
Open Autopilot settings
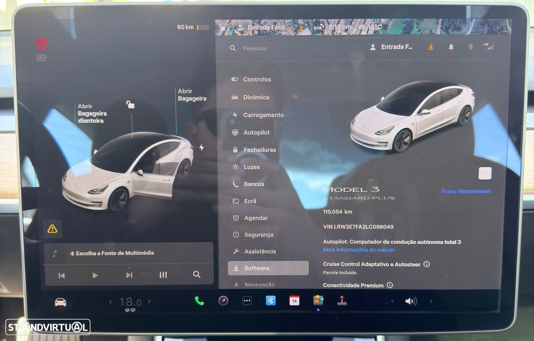[x=251, y=133]
